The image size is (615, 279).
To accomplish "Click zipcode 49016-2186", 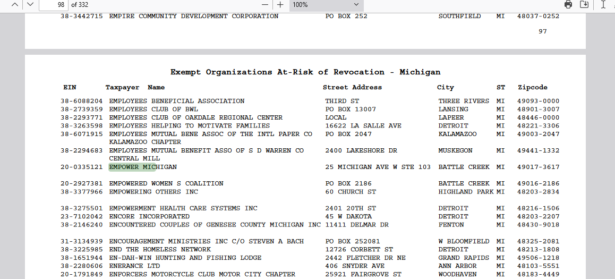I will pyautogui.click(x=538, y=184).
